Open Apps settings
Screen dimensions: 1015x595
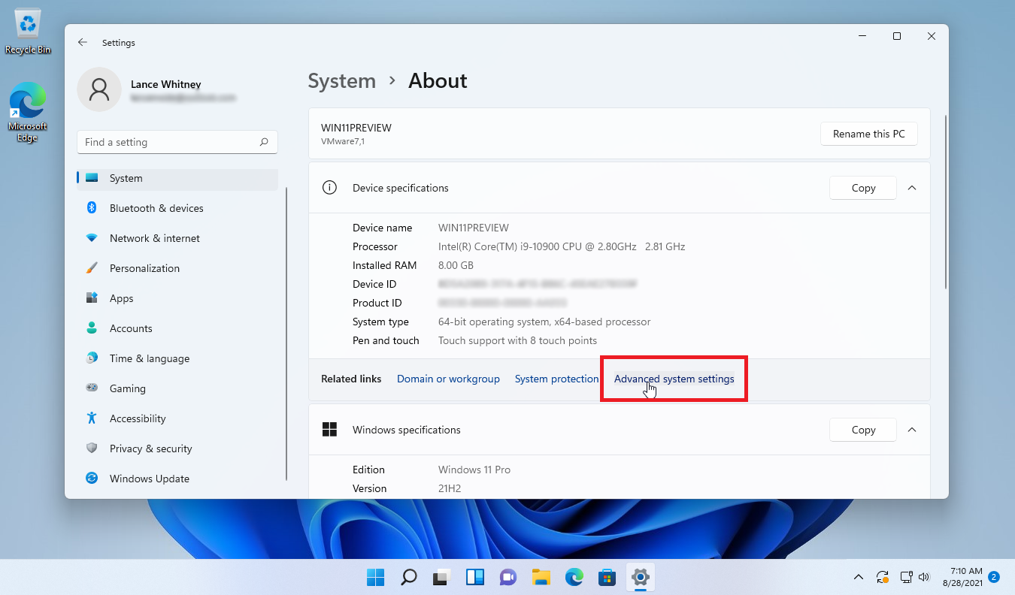click(177, 298)
